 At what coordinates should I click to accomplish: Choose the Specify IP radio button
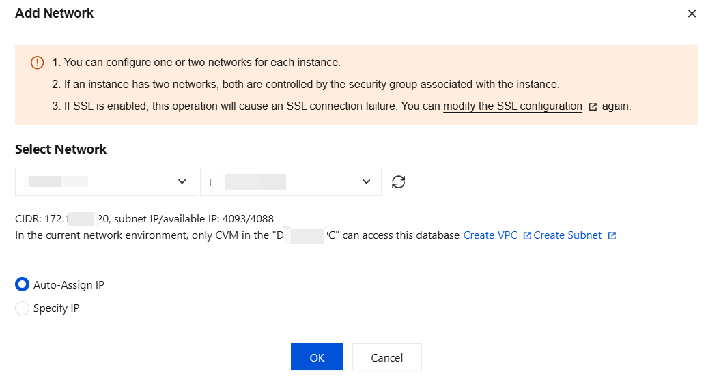[23, 308]
